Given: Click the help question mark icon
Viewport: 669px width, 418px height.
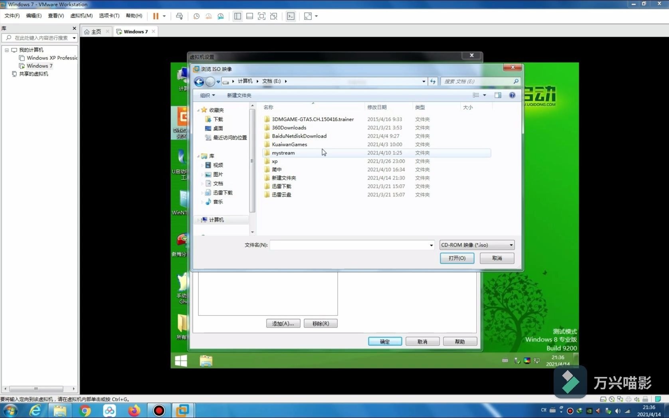Looking at the screenshot, I should (512, 95).
